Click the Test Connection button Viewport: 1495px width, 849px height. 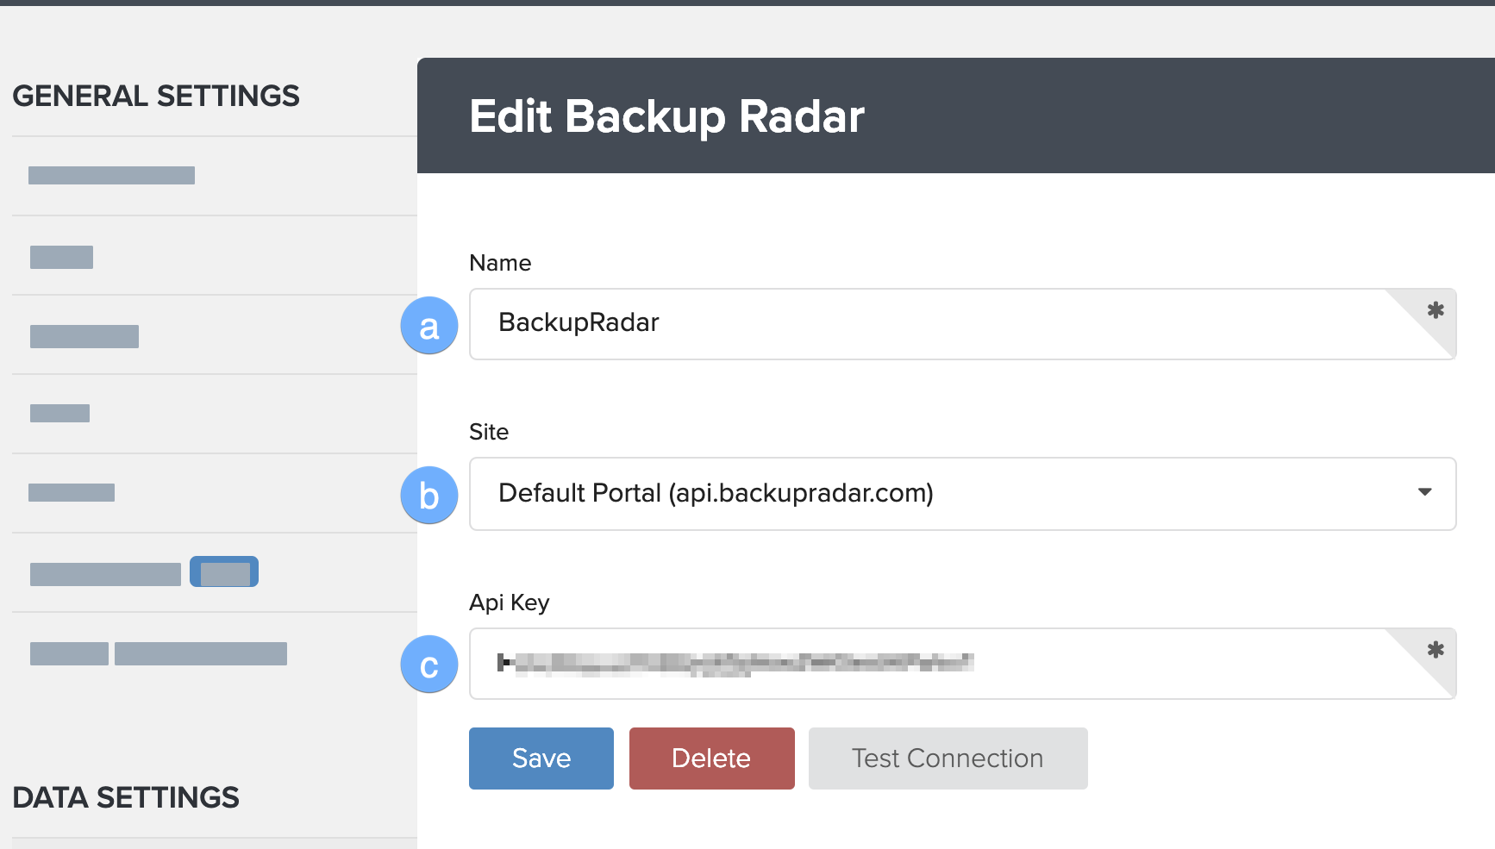click(947, 758)
